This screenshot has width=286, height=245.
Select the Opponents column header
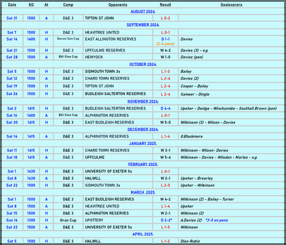(118, 5)
